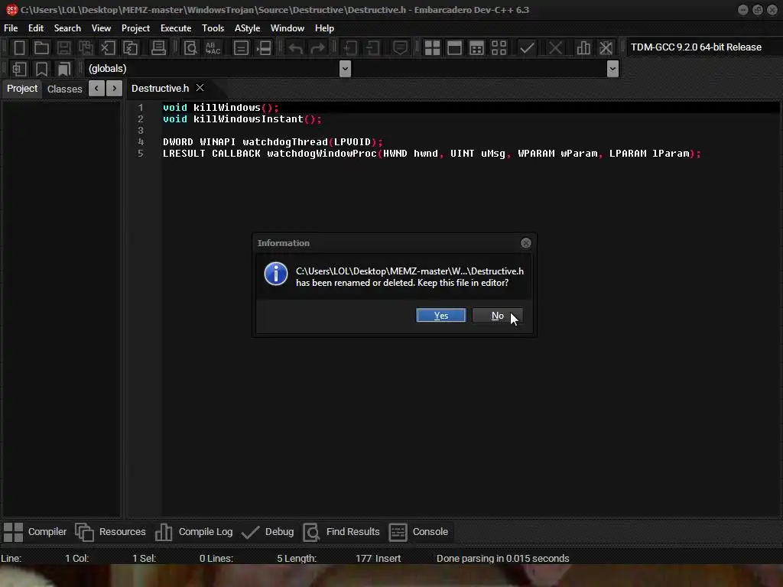The image size is (783, 587).
Task: Click the Profile Analysis chart icon
Action: [583, 48]
